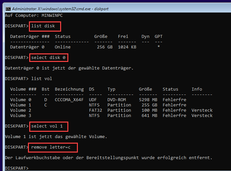Click the 'DS' column header
This screenshot has width=231, height=171.
click(x=92, y=89)
